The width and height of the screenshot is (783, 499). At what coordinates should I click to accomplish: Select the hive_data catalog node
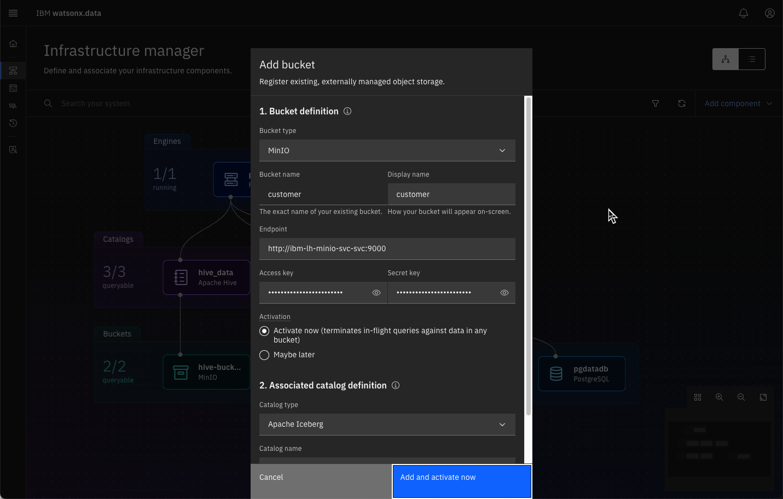tap(206, 277)
